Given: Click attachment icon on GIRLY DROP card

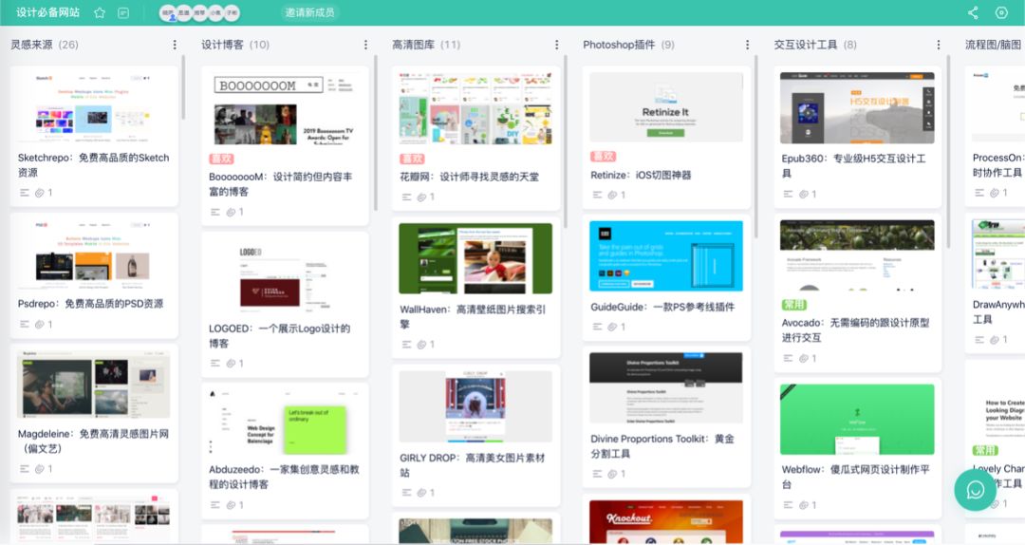Looking at the screenshot, I should pyautogui.click(x=421, y=492).
